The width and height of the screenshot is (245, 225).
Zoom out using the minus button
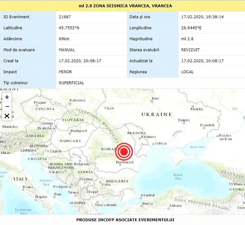pyautogui.click(x=7, y=106)
